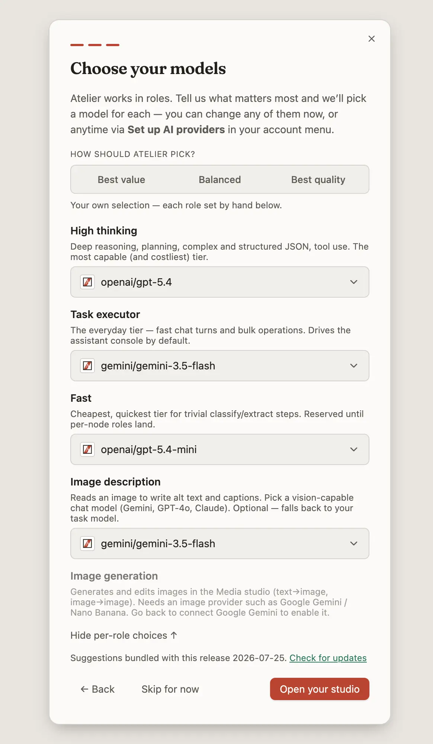Go Back to the previous step

coord(97,689)
